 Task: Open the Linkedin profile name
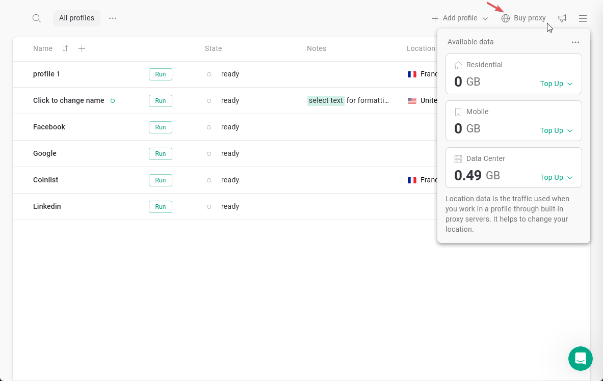pyautogui.click(x=47, y=206)
